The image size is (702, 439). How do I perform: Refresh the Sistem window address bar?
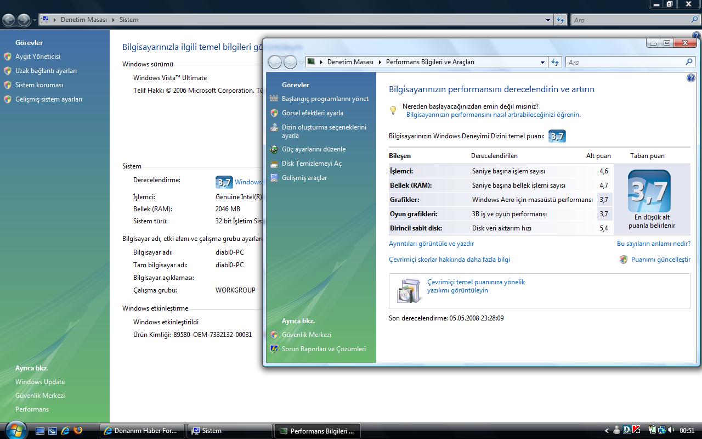561,20
